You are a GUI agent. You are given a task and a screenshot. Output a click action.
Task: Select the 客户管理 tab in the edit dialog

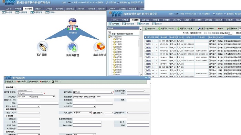[10, 87]
